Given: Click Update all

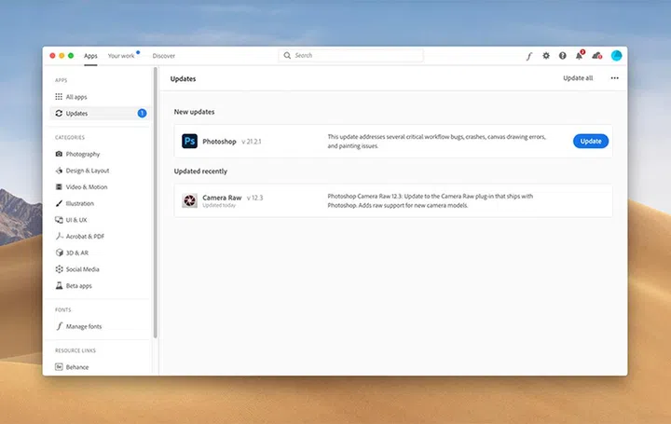Looking at the screenshot, I should click(578, 78).
